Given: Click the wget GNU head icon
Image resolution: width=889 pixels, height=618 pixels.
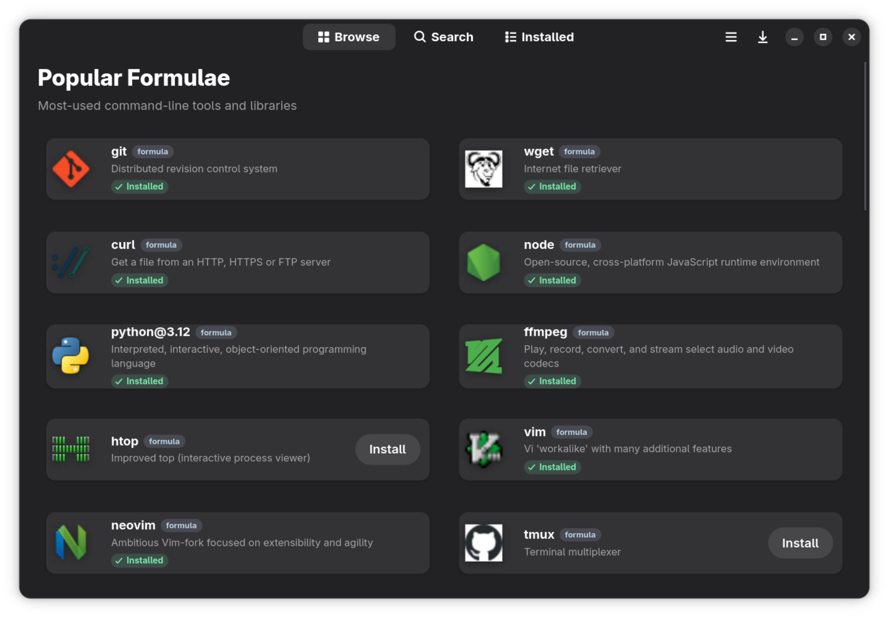Looking at the screenshot, I should tap(484, 169).
